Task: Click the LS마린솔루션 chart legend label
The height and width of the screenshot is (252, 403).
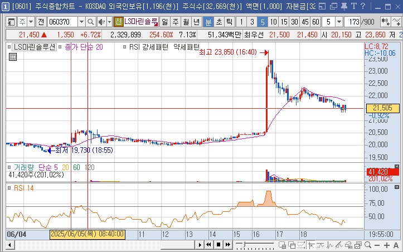Action: coord(35,47)
